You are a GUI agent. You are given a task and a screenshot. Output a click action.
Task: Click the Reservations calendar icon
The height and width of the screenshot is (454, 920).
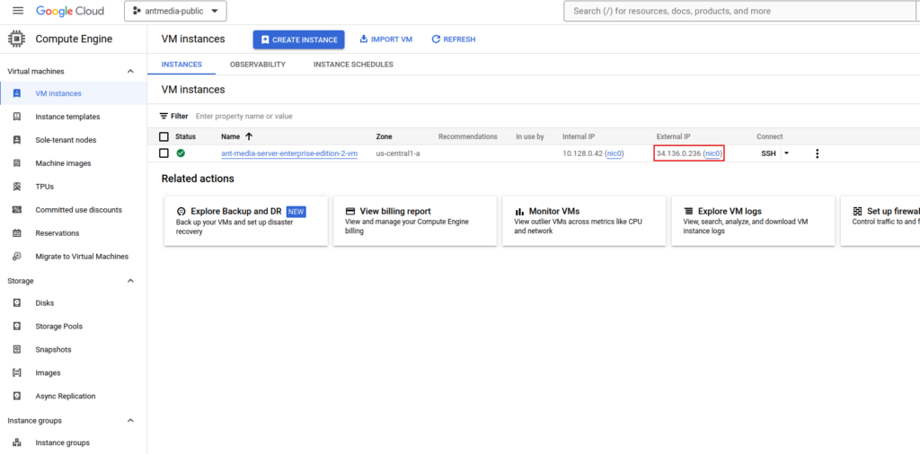coord(16,233)
